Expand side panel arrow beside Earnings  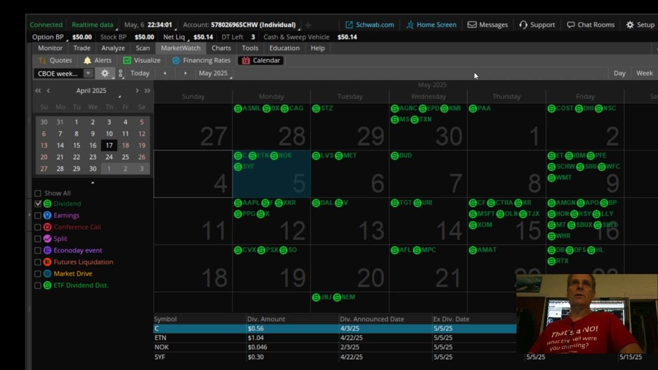[x=30, y=215]
